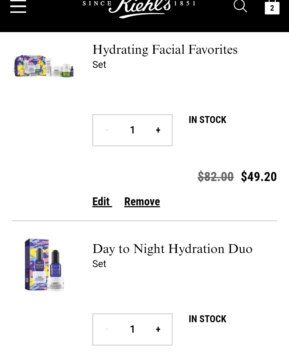Screen dimensions: 289x361
Task: Select quantity field of Hydrating Facial Favorites
Action: point(132,130)
